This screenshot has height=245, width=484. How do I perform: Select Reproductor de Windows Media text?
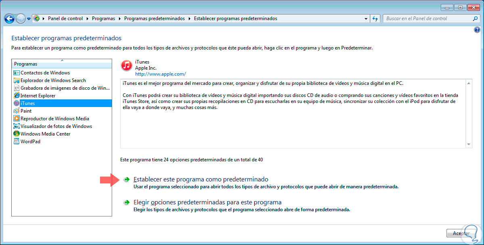55,119
